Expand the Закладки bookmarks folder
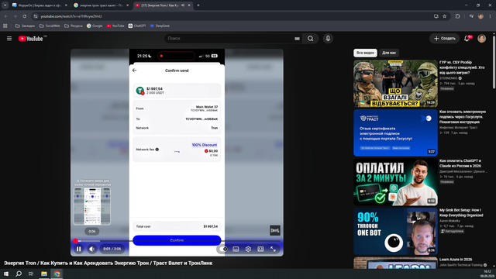Image resolution: width=496 pixels, height=279 pixels. pyautogui.click(x=25, y=26)
